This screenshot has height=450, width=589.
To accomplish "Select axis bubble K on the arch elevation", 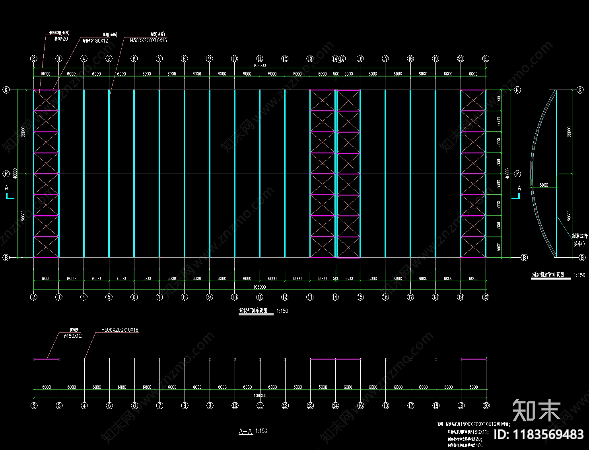I will [580, 90].
